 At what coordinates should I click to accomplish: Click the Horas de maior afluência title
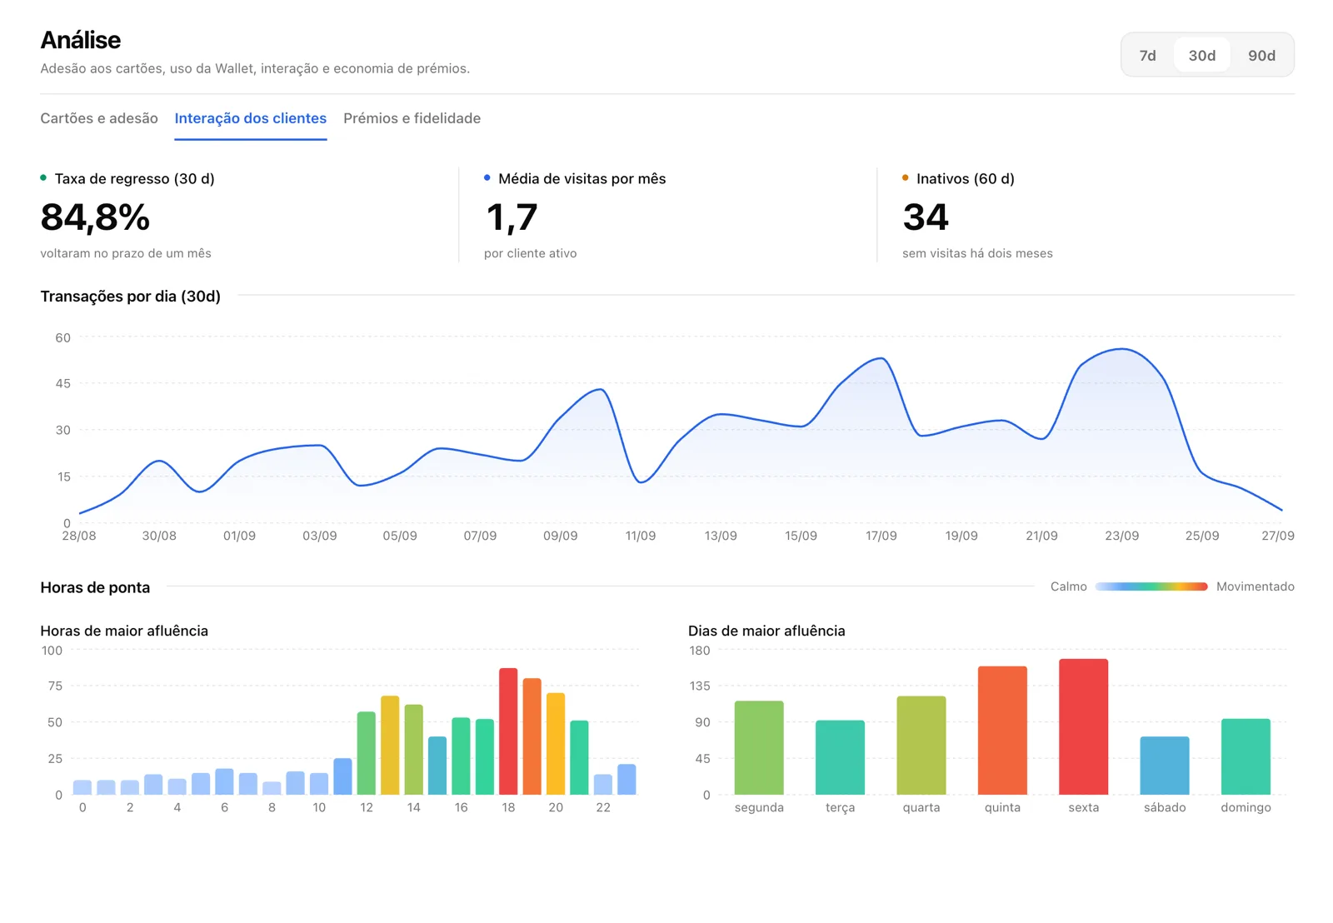[124, 631]
